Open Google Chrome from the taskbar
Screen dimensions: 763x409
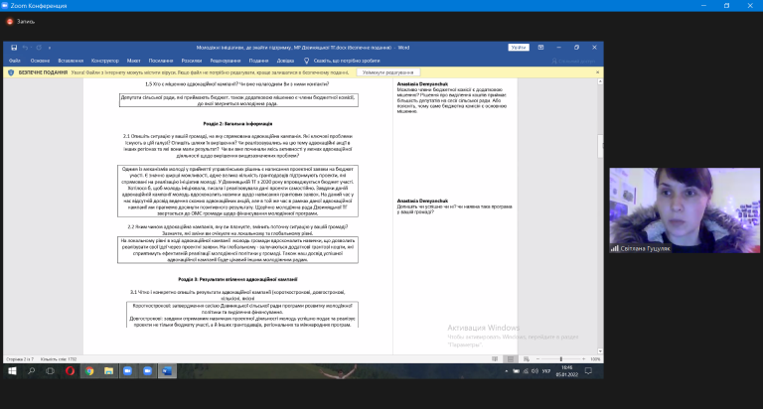[89, 371]
